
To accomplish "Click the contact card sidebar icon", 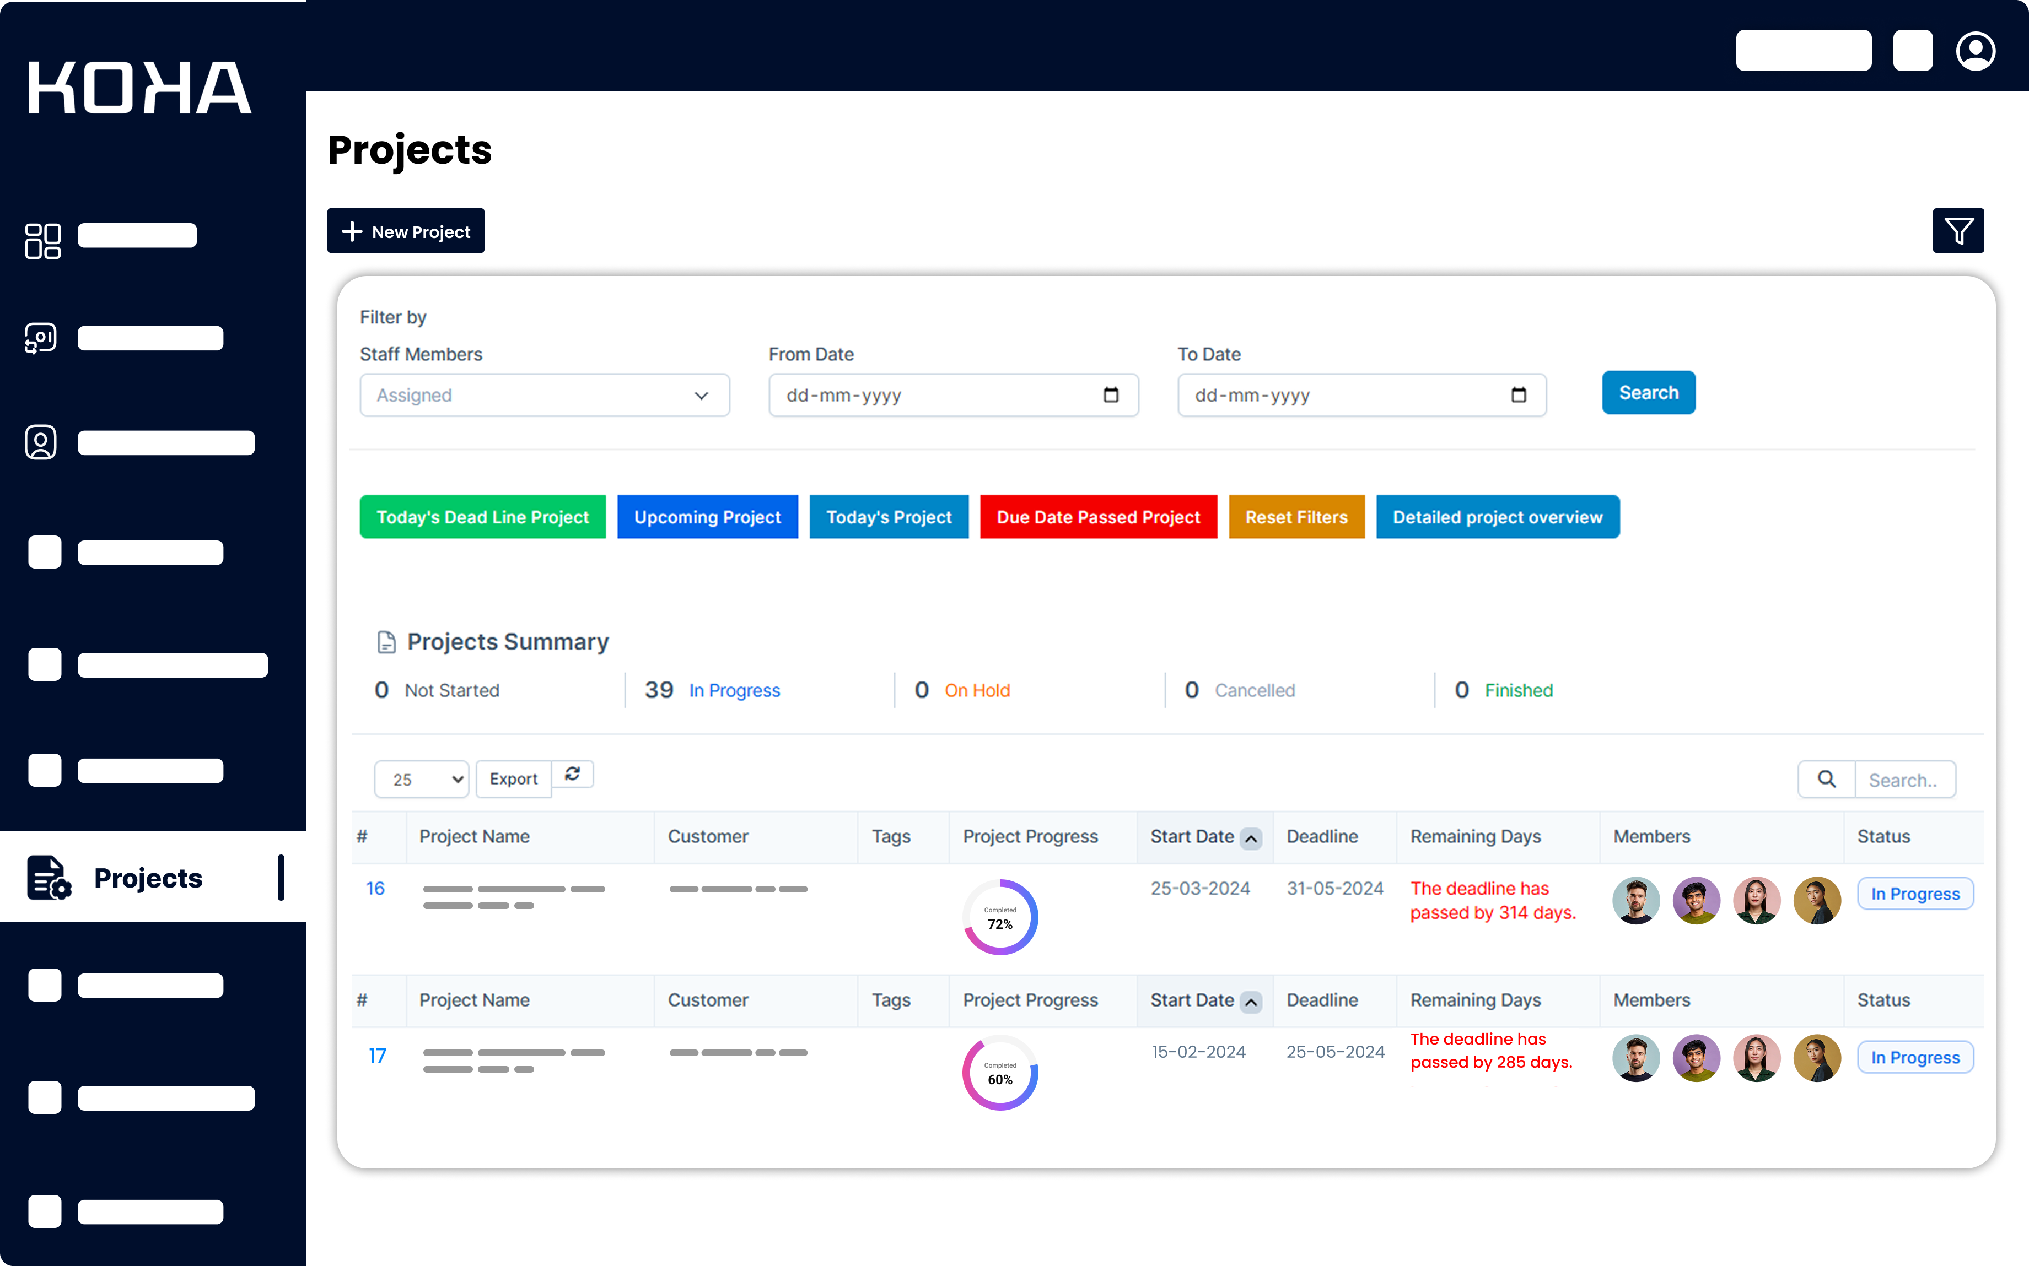I will point(41,442).
